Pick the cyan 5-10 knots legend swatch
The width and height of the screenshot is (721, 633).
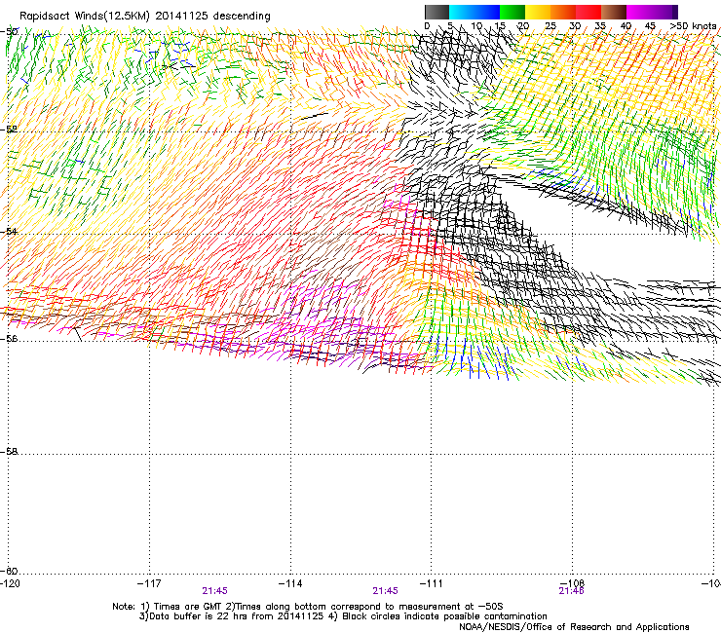click(462, 12)
